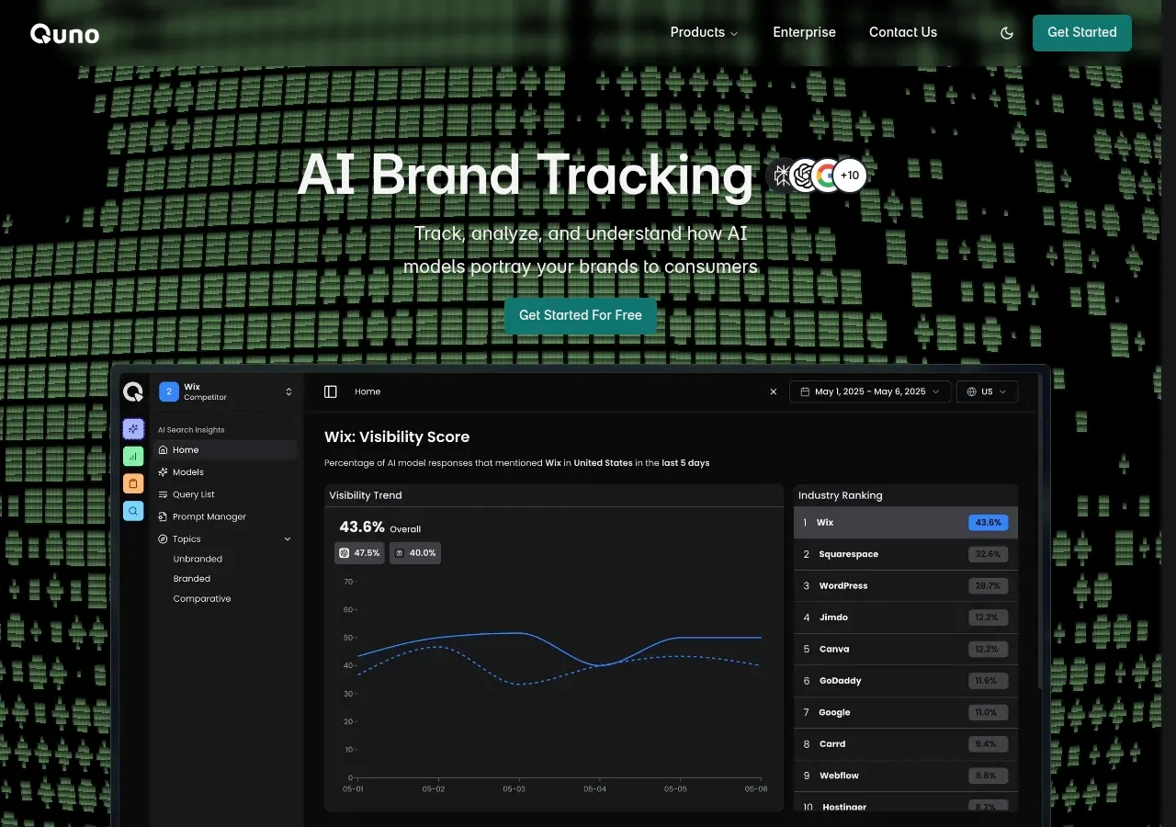Collapse the Topics section chevron
The height and width of the screenshot is (827, 1176).
[288, 539]
